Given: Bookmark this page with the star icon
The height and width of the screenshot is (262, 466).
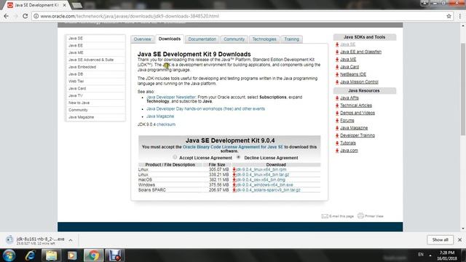Looking at the screenshot, I should [x=449, y=16].
